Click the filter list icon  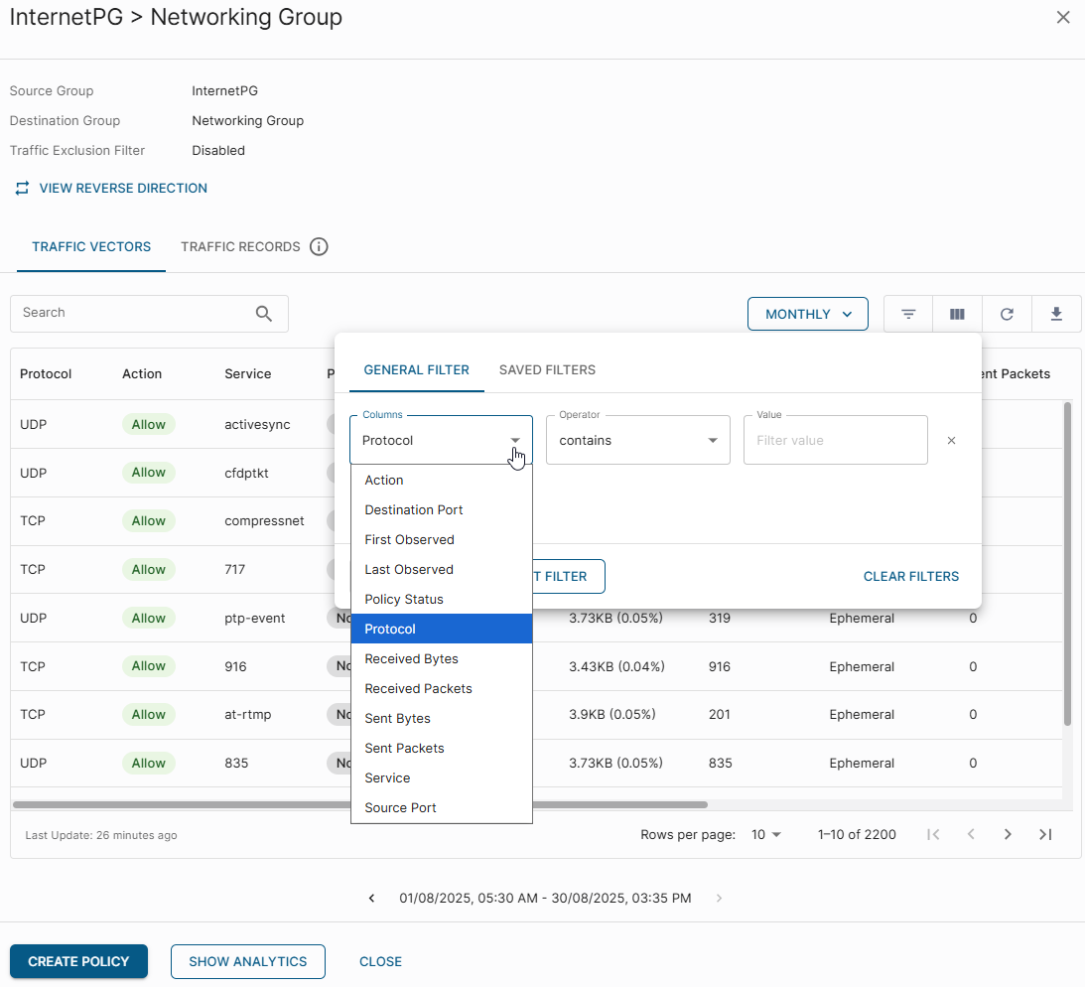tap(908, 314)
